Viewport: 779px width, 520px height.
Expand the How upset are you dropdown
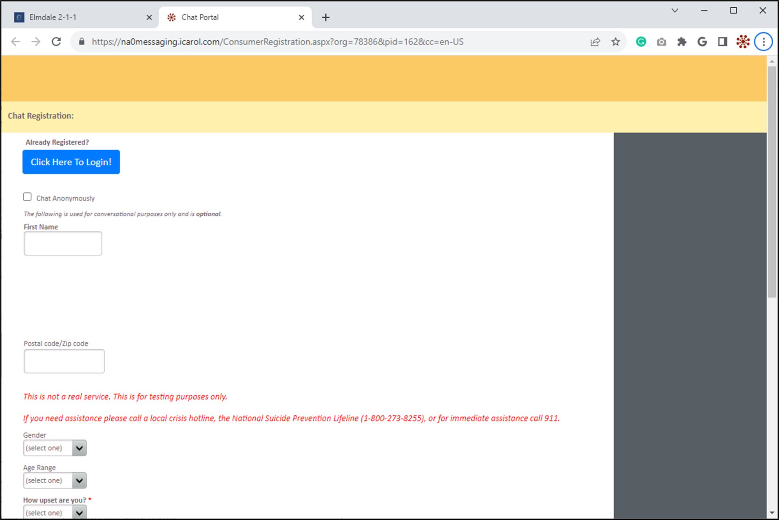coord(55,512)
